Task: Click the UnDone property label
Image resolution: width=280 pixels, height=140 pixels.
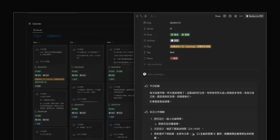Action: coord(150,40)
